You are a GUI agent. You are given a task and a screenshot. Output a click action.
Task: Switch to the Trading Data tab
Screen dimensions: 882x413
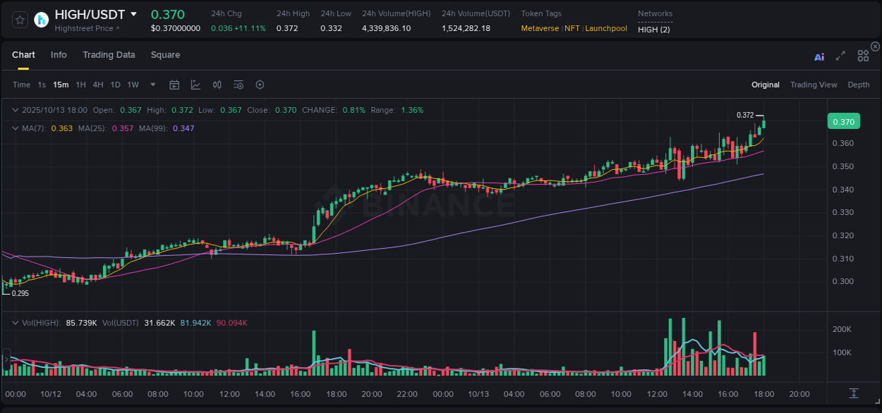(109, 54)
